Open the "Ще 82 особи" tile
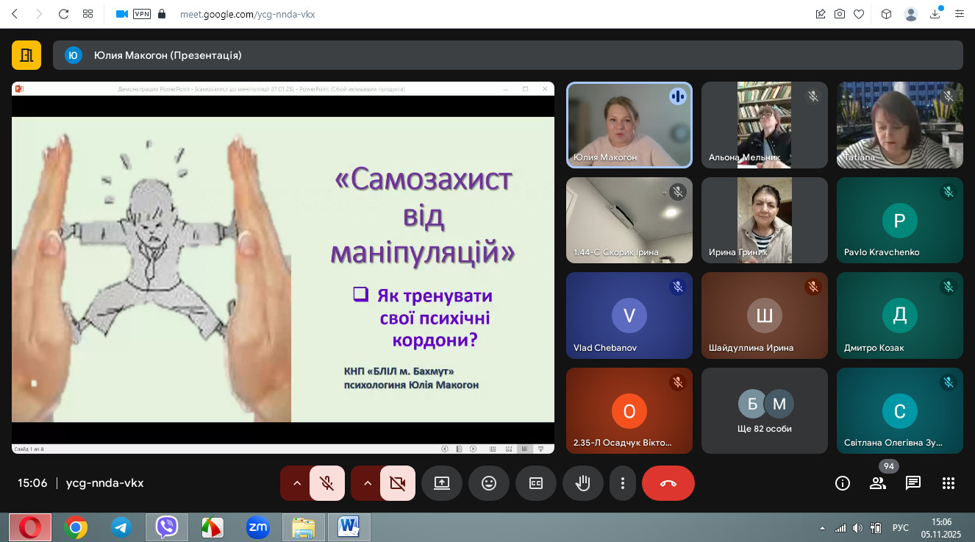This screenshot has width=975, height=542. pos(764,410)
